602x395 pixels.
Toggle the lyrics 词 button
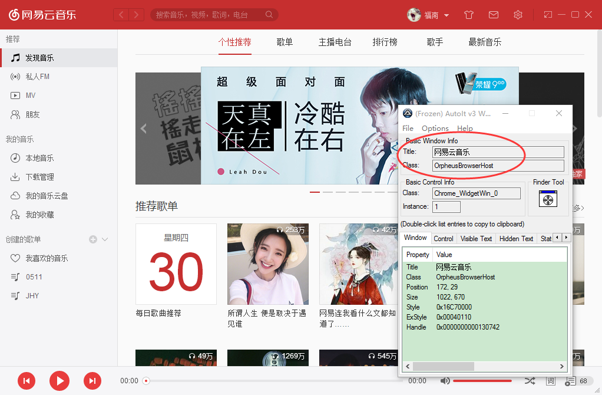551,381
